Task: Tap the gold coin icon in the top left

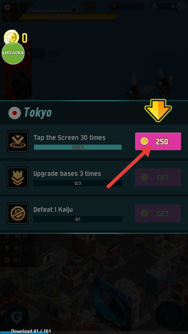Action: point(11,37)
